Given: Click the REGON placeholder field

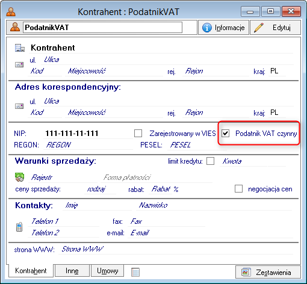Looking at the screenshot, I should coord(88,145).
